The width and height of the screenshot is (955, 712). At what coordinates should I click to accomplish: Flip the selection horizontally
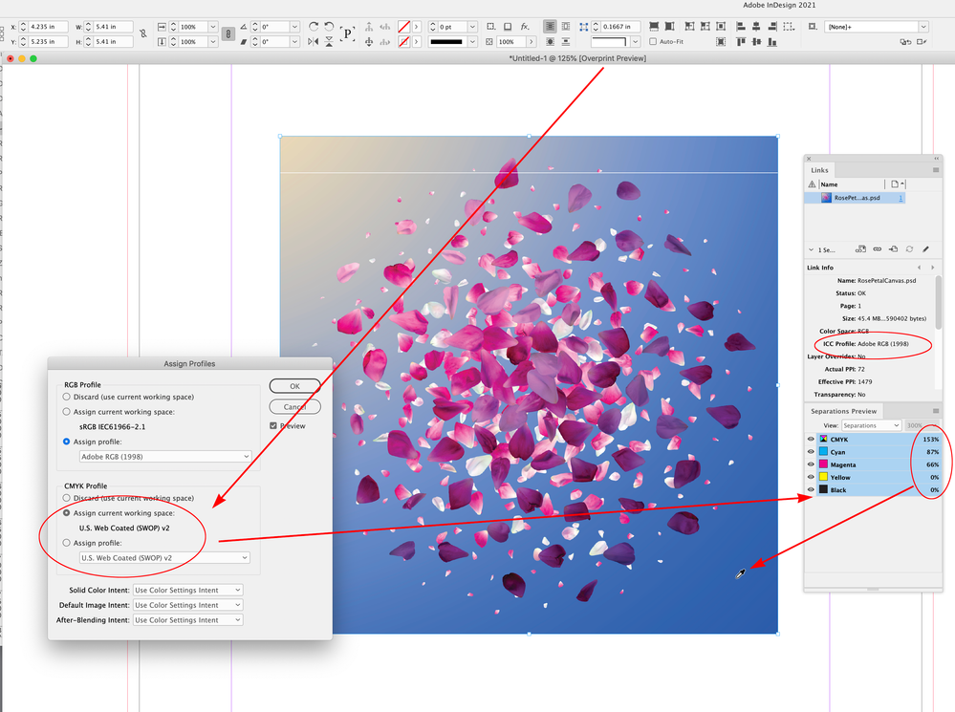click(x=313, y=41)
